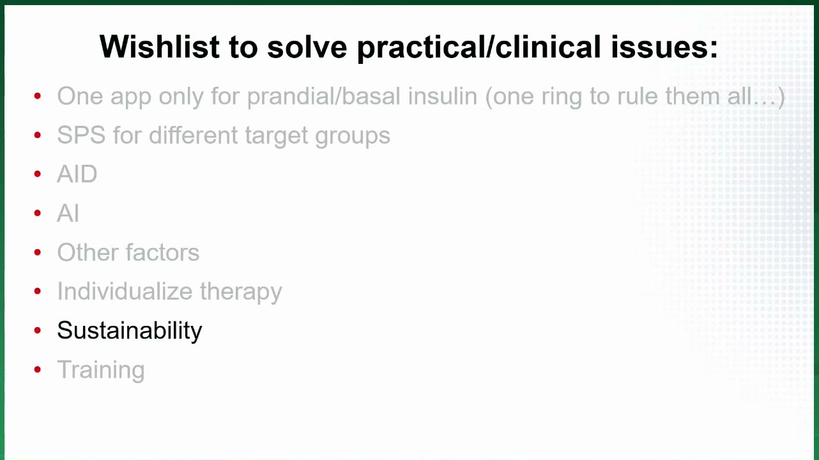Click the 'Training' bullet text
819x460 pixels.
pos(101,370)
